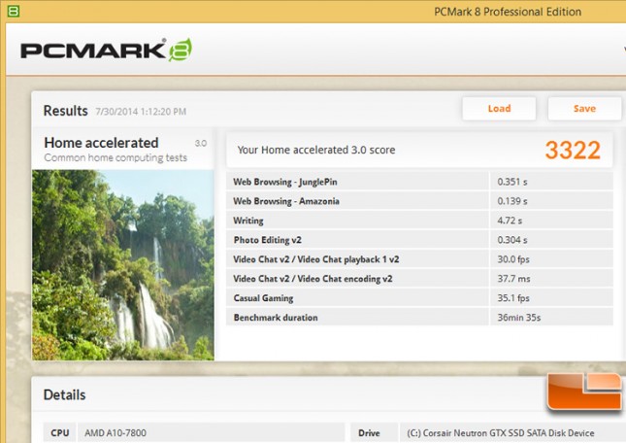
Task: Click the Save button
Action: point(584,108)
